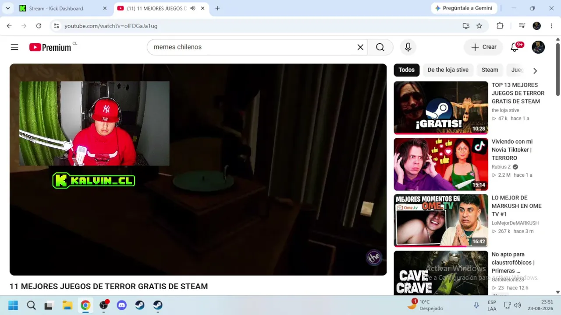Viewport: 561px width, 315px height.
Task: Open File Explorer from taskbar
Action: [67, 305]
